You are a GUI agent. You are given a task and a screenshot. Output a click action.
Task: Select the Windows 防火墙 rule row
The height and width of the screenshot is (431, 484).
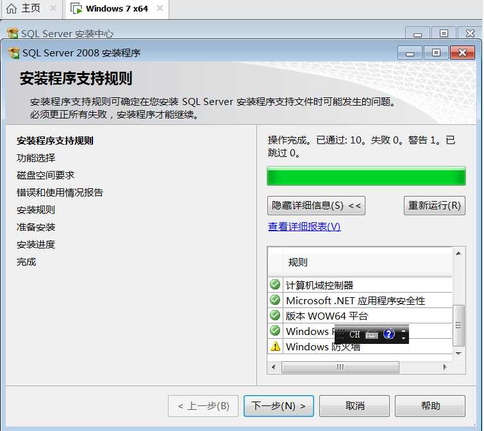point(360,346)
